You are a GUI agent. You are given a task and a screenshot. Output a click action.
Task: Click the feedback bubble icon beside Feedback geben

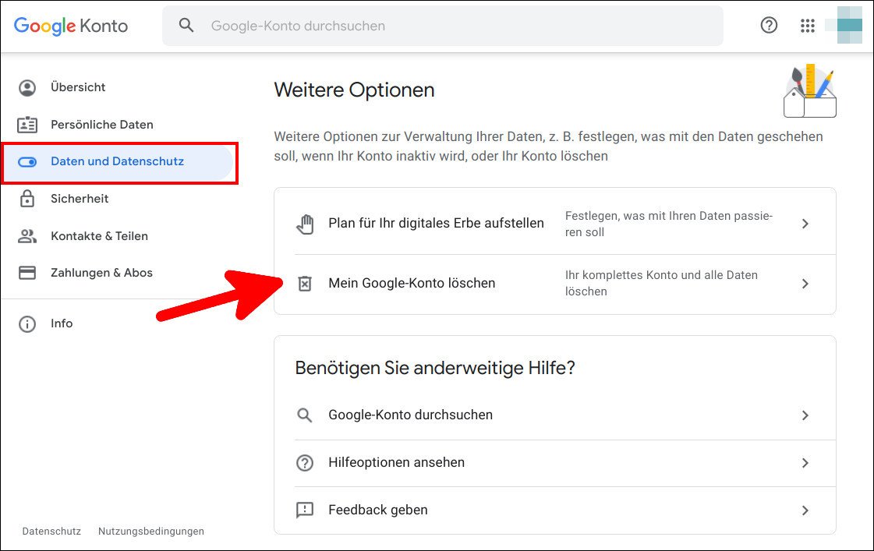click(x=304, y=510)
